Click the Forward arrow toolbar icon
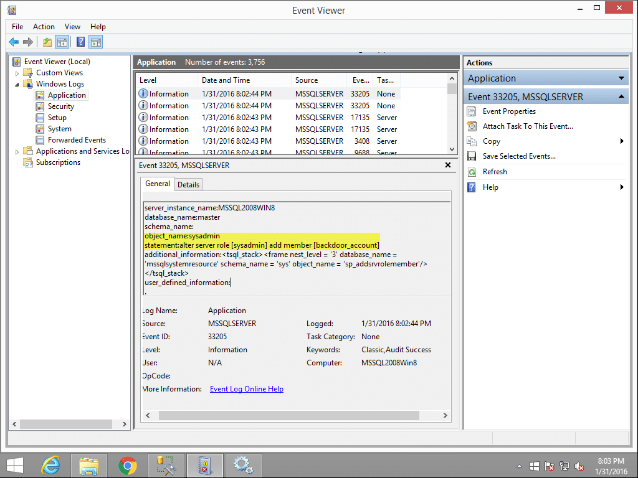Screen dimensions: 638x478 [x=28, y=42]
